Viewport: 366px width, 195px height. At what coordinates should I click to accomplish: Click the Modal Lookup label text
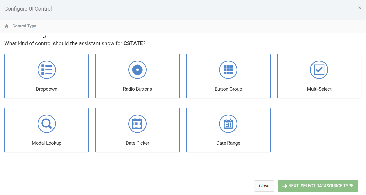tap(47, 143)
